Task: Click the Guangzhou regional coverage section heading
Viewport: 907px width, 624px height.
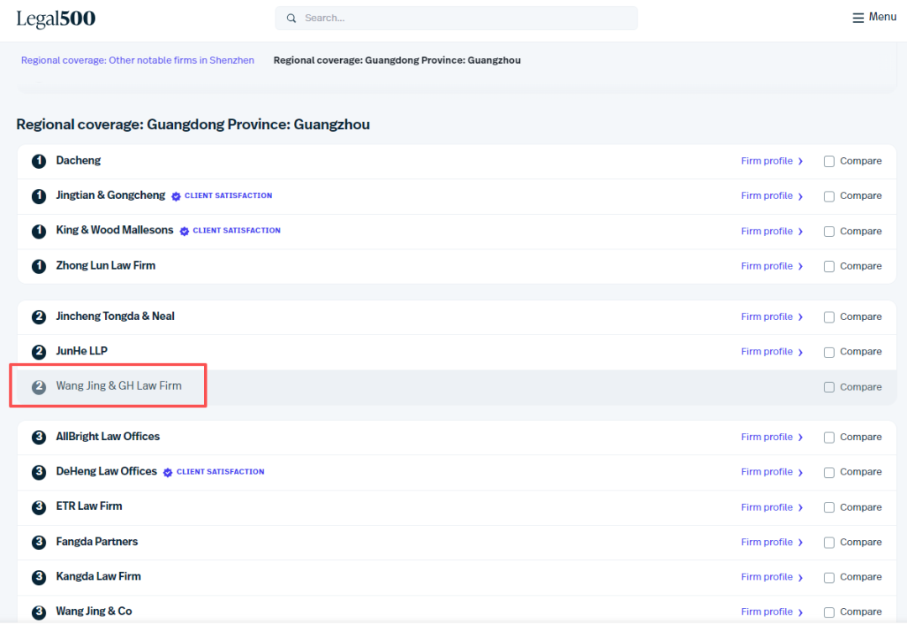Action: (193, 124)
